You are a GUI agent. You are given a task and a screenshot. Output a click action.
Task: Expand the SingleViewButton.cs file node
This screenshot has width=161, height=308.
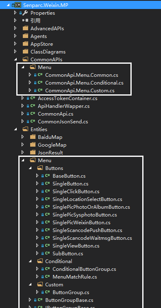click(37, 246)
